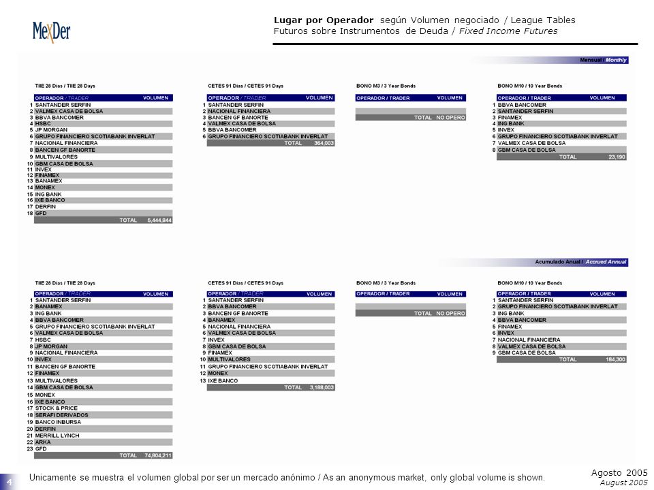Click 'NO OPERO' in annual BONO M3 table
The image size is (654, 490).
pyautogui.click(x=450, y=313)
